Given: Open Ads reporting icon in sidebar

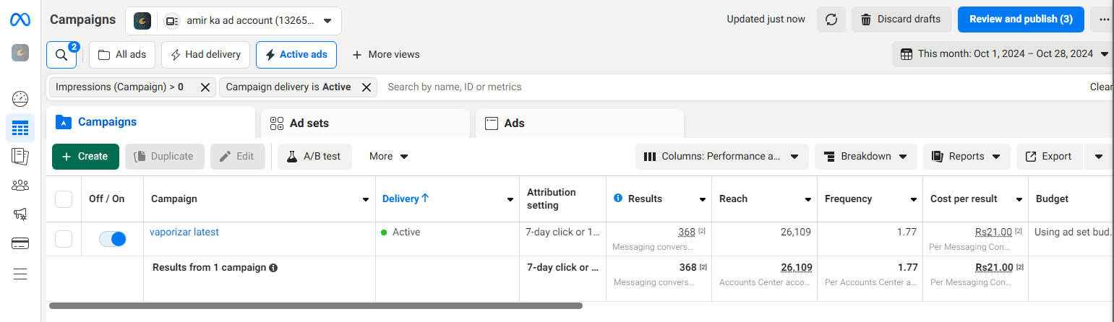Looking at the screenshot, I should pos(20,156).
